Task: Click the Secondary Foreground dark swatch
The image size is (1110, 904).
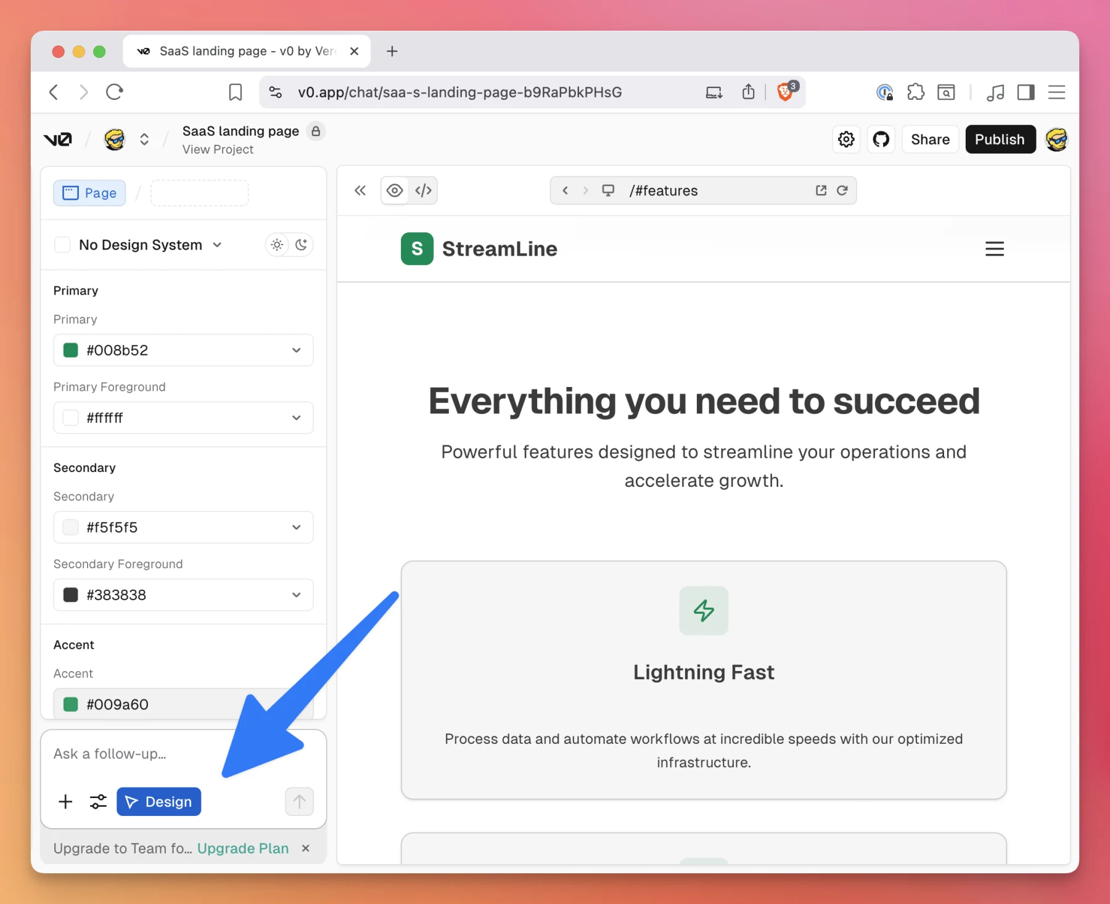Action: [x=71, y=595]
